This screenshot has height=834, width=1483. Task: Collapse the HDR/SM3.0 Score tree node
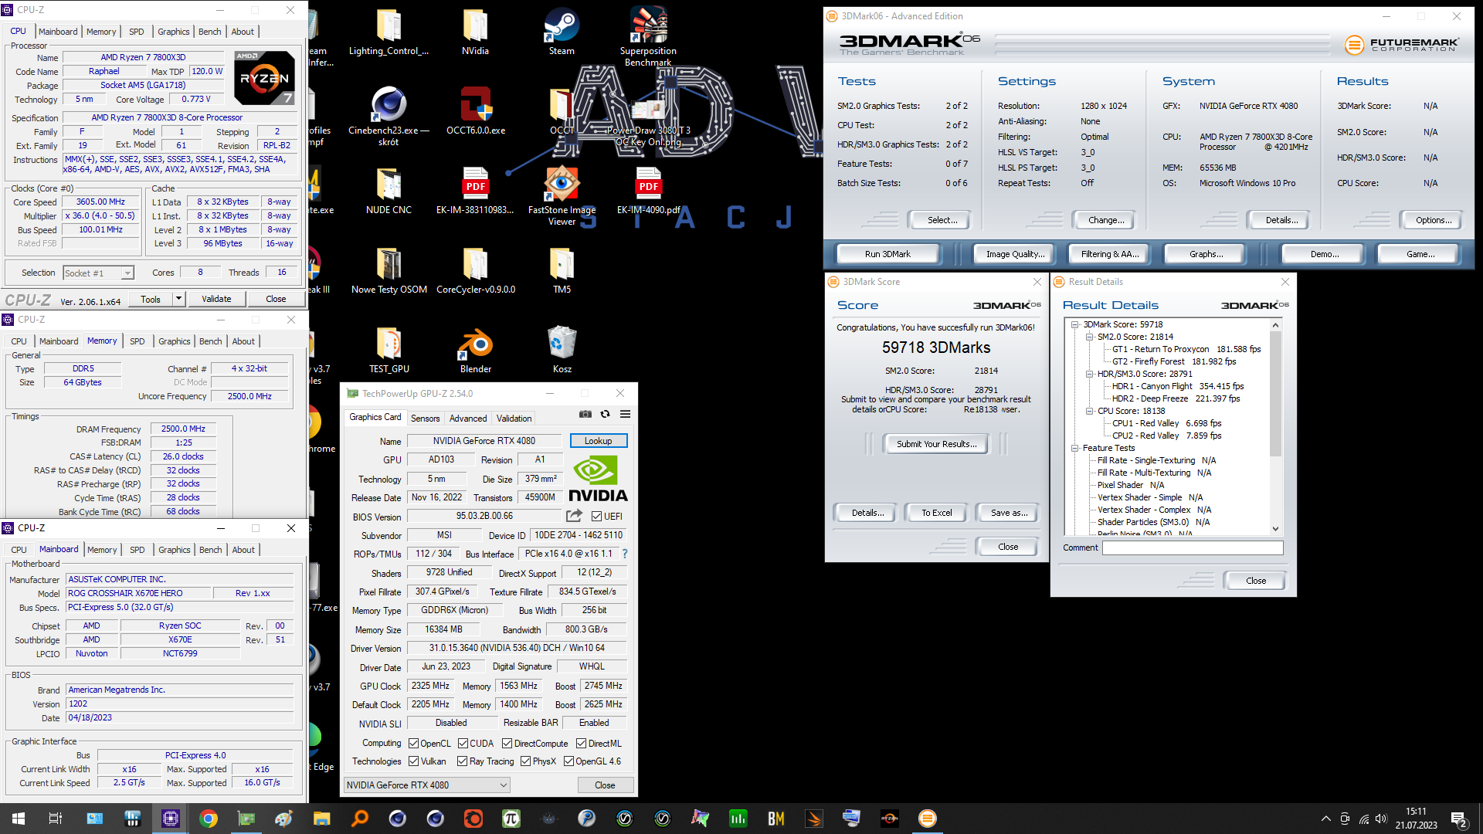(x=1089, y=375)
